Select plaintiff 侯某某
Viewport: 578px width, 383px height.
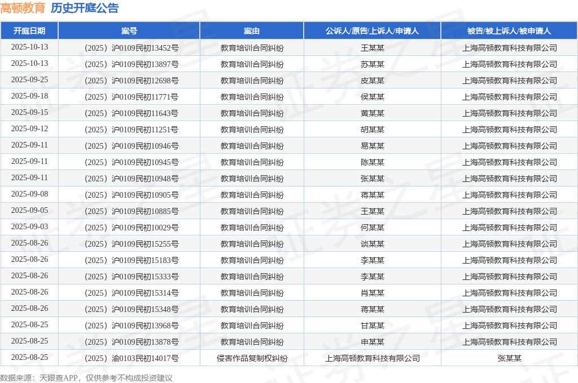pos(373,97)
